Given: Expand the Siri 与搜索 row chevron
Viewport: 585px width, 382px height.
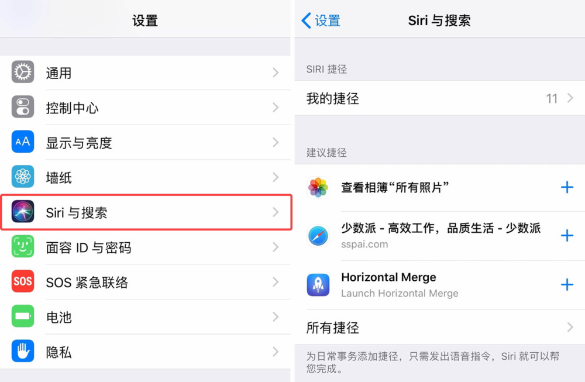Looking at the screenshot, I should point(276,212).
